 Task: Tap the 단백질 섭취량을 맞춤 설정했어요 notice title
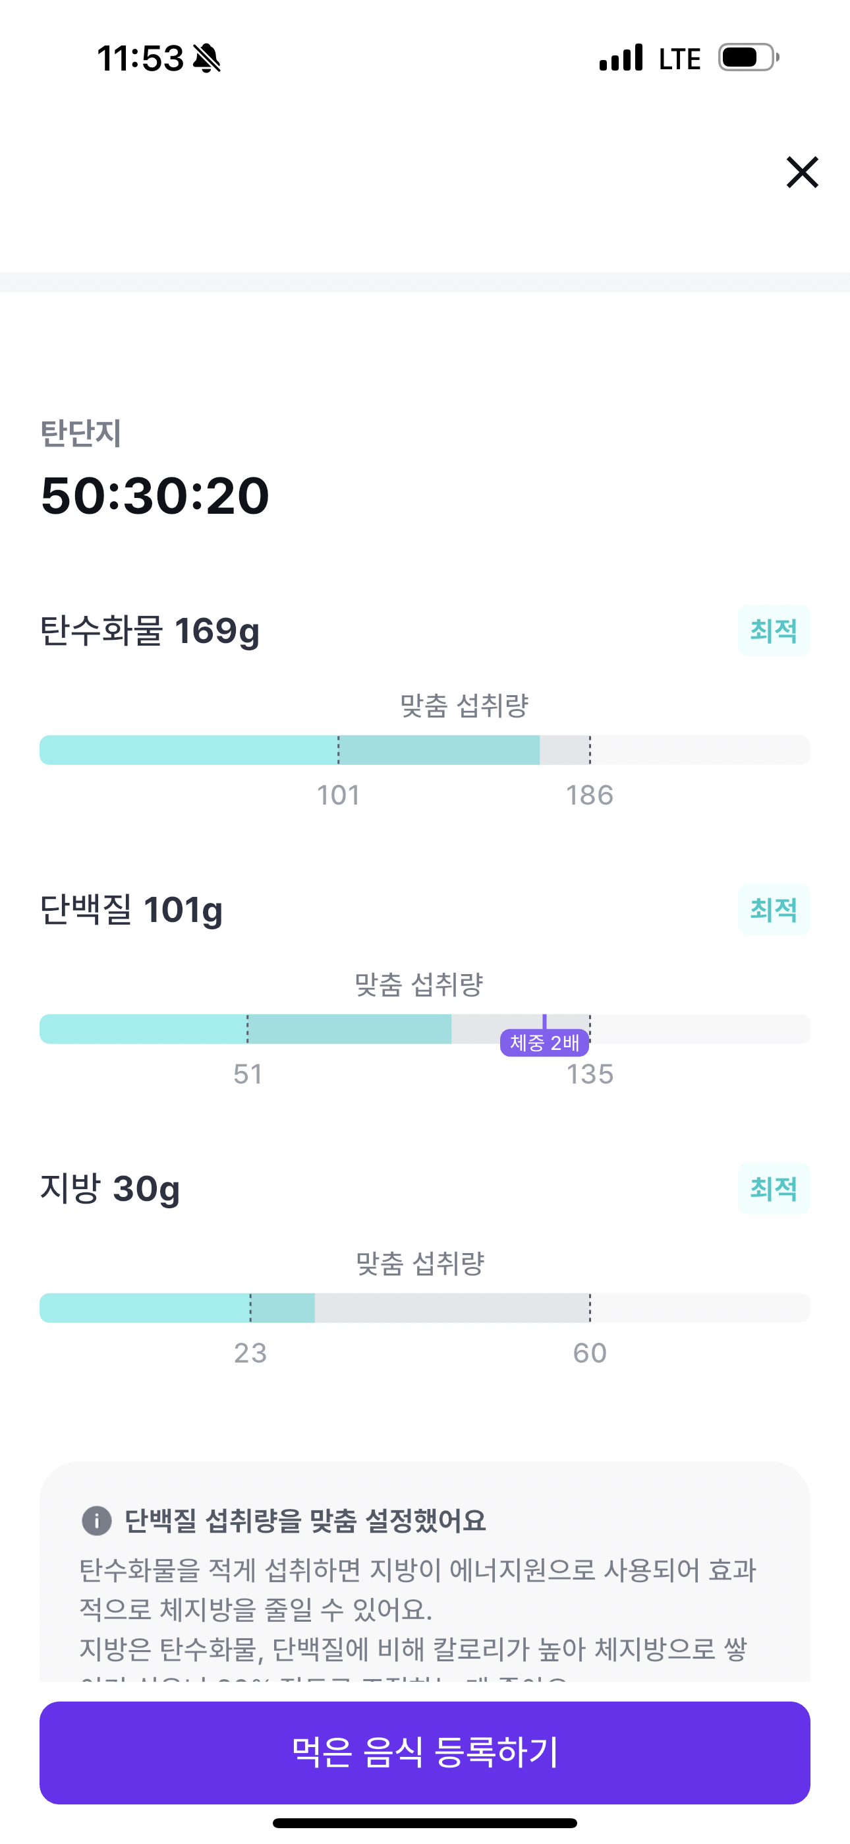pos(305,1520)
